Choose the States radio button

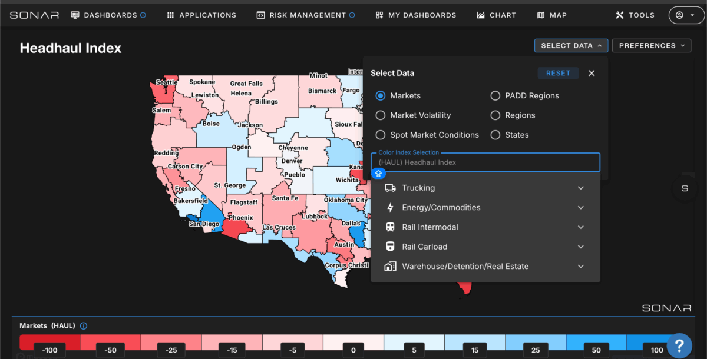[x=495, y=135]
